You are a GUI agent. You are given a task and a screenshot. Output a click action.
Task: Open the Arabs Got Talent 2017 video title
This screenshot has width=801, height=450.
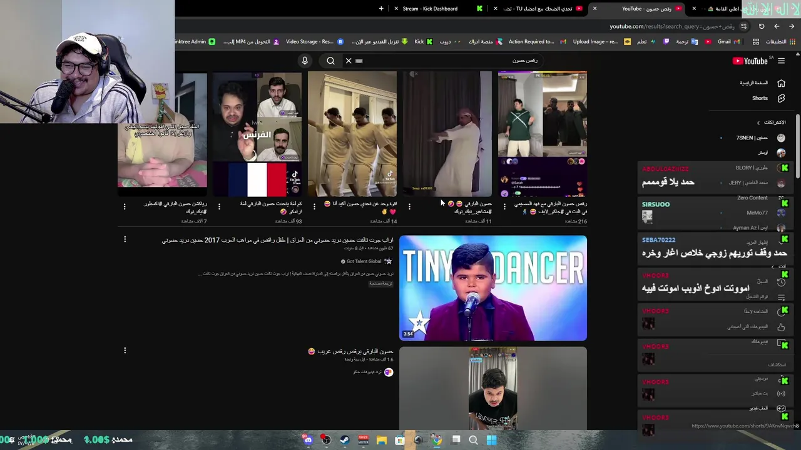click(277, 240)
